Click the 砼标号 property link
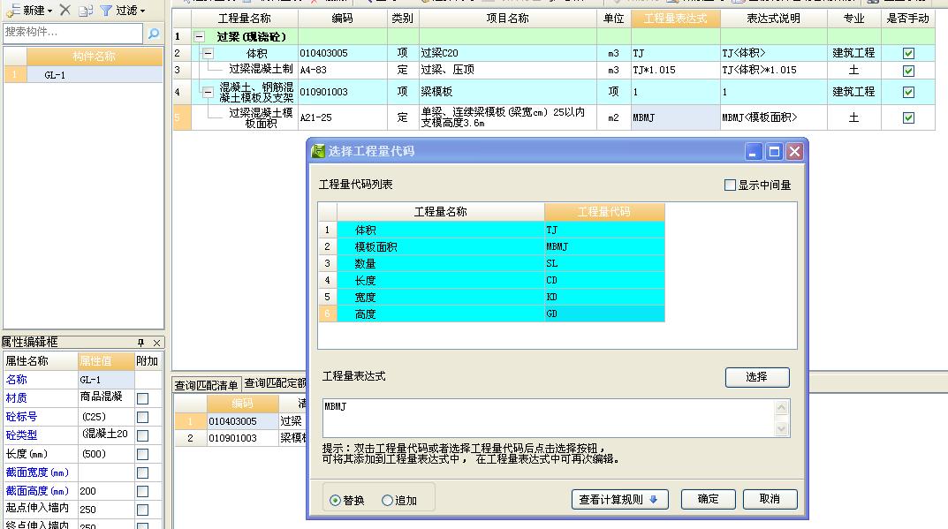This screenshot has width=948, height=529. pos(21,417)
